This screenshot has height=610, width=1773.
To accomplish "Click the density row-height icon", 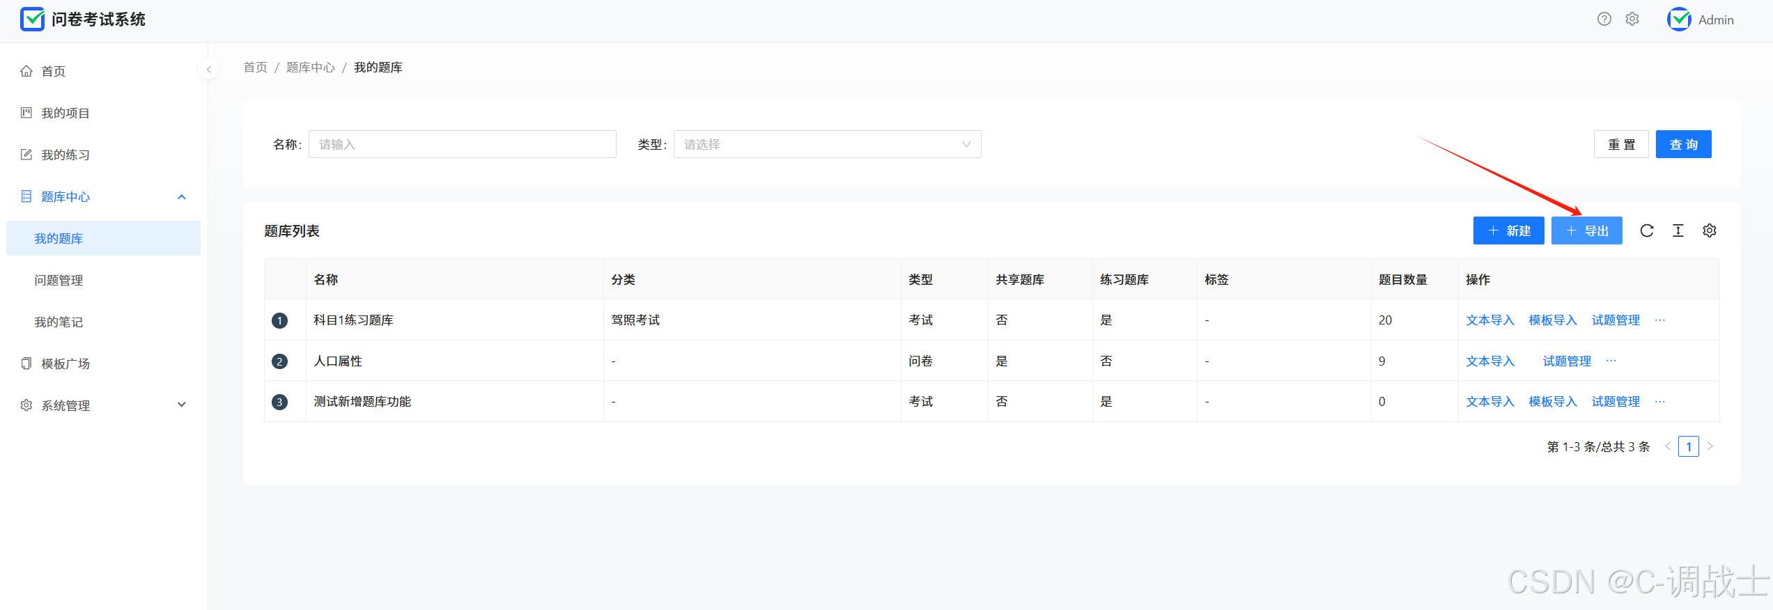I will tap(1678, 230).
